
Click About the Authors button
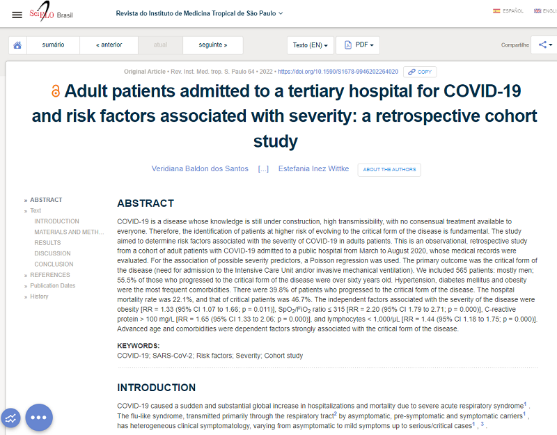click(389, 170)
